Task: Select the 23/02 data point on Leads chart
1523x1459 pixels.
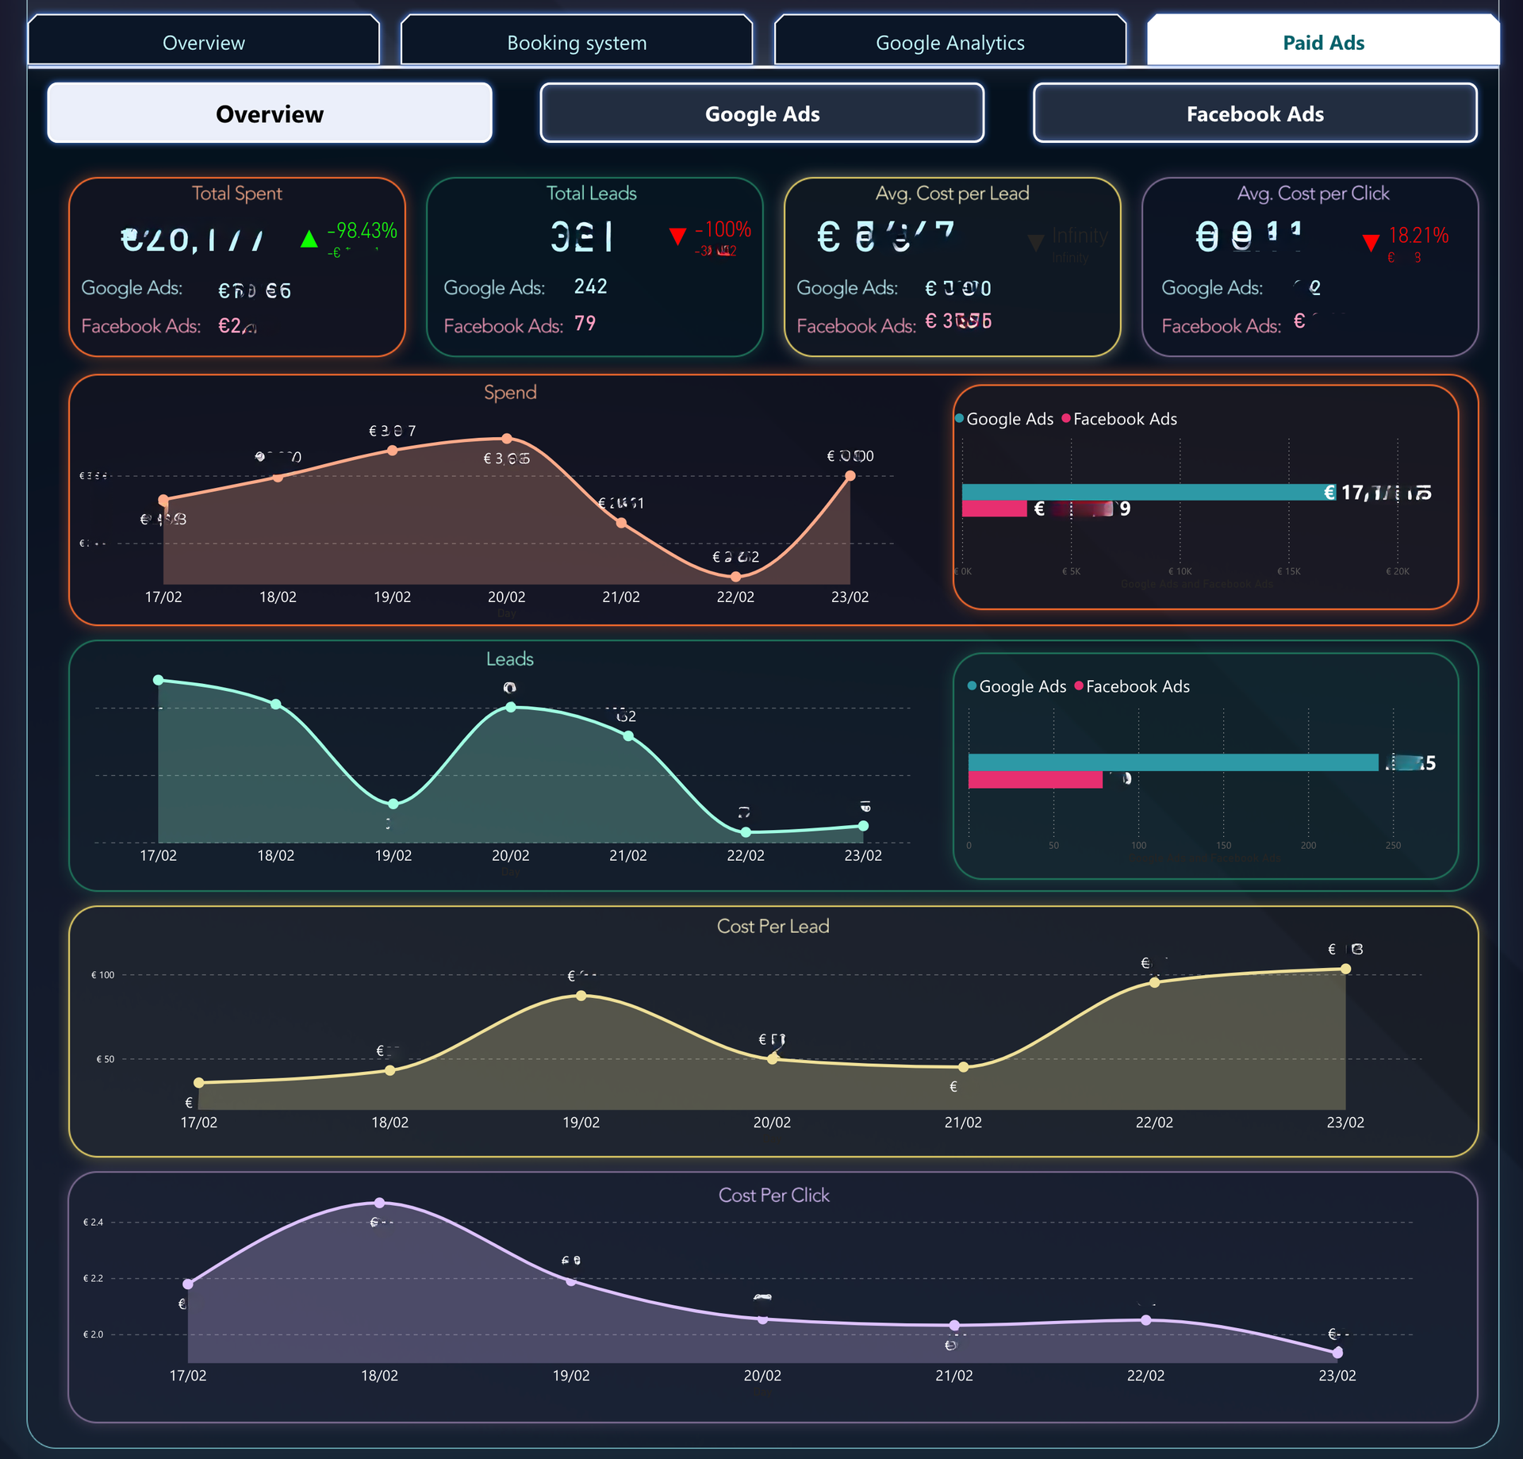Action: (863, 826)
